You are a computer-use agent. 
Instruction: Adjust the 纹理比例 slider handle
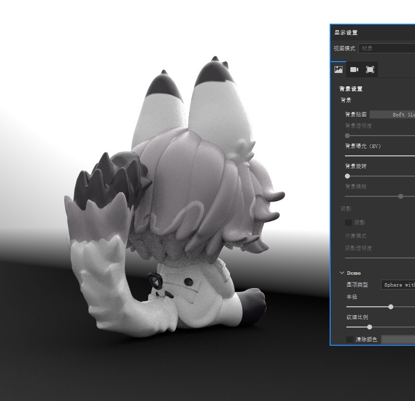pos(370,327)
